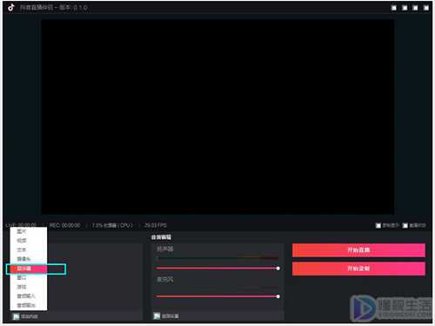Viewport: 435px width, 326px height.
Task: Select the highlighted display (显示器) menu entry
Action: tap(29, 269)
